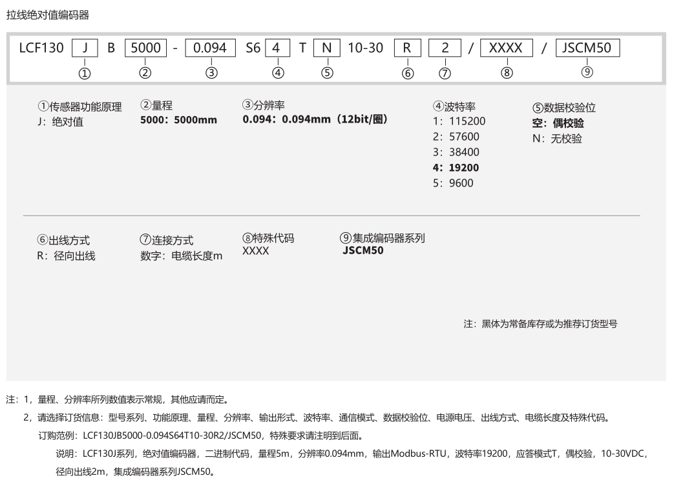Select baud rate entry "5：9600"

(453, 183)
